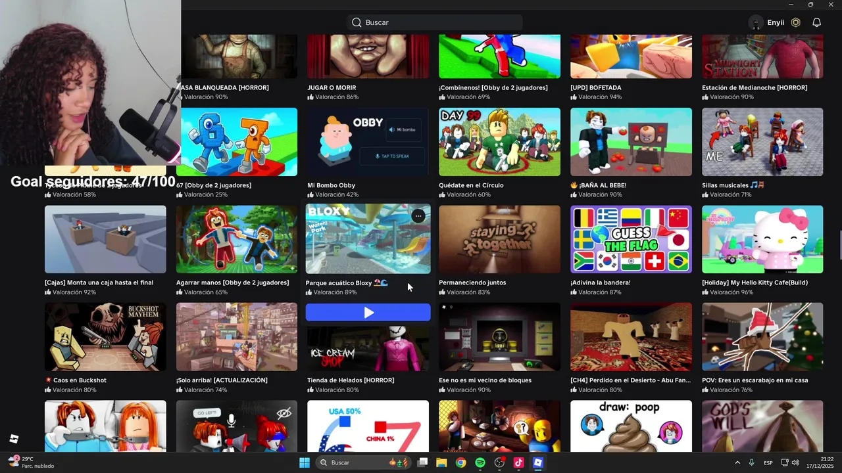Open the three-dot menu on Parque acuático Bloxy
This screenshot has height=473, width=842.
coord(418,216)
